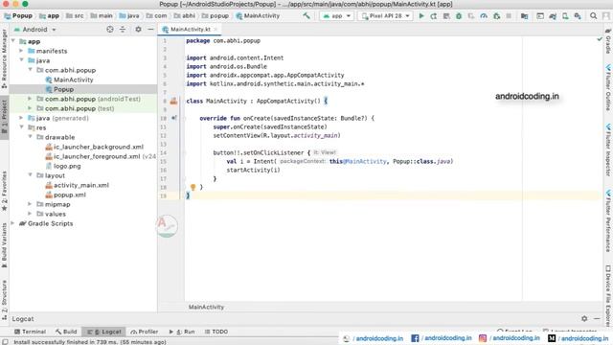Click scroll-from-source target icon in Project panel

coord(110,30)
